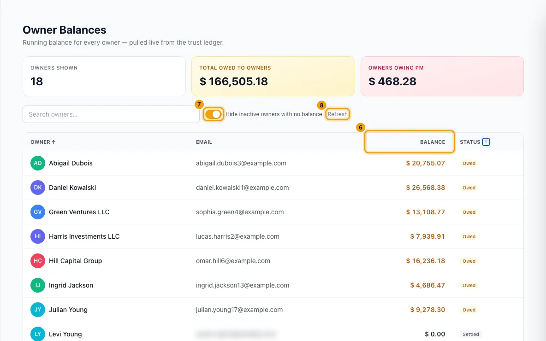The height and width of the screenshot is (341, 546).
Task: Click Owed badge for Harris Investments LLC
Action: pos(469,236)
